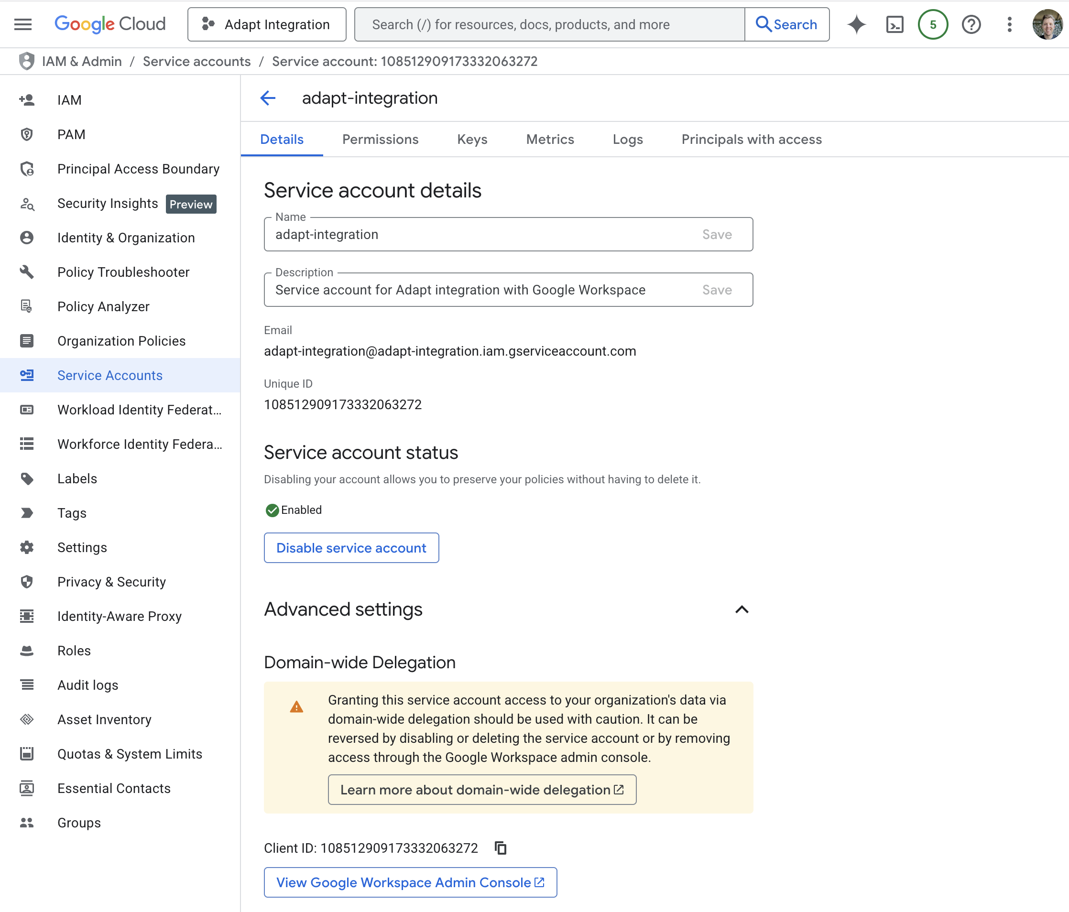Image resolution: width=1069 pixels, height=912 pixels.
Task: Collapse the Advanced settings section
Action: point(742,610)
